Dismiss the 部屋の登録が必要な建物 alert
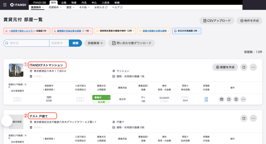The height and width of the screenshot is (144, 266). pyautogui.click(x=168, y=31)
